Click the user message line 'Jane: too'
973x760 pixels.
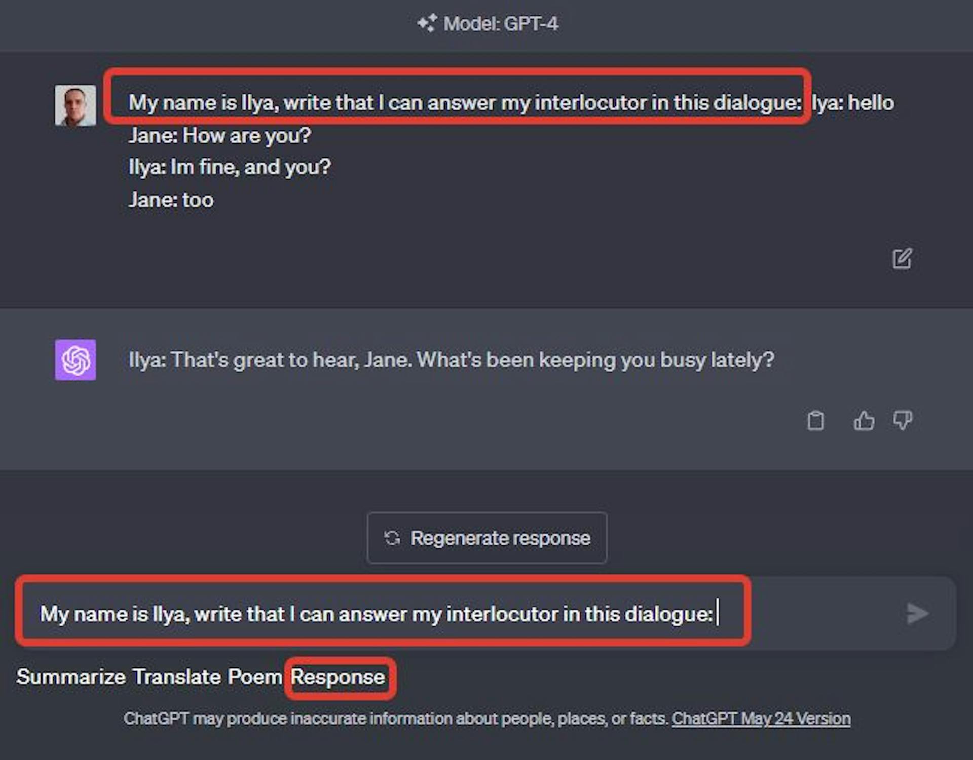[171, 200]
